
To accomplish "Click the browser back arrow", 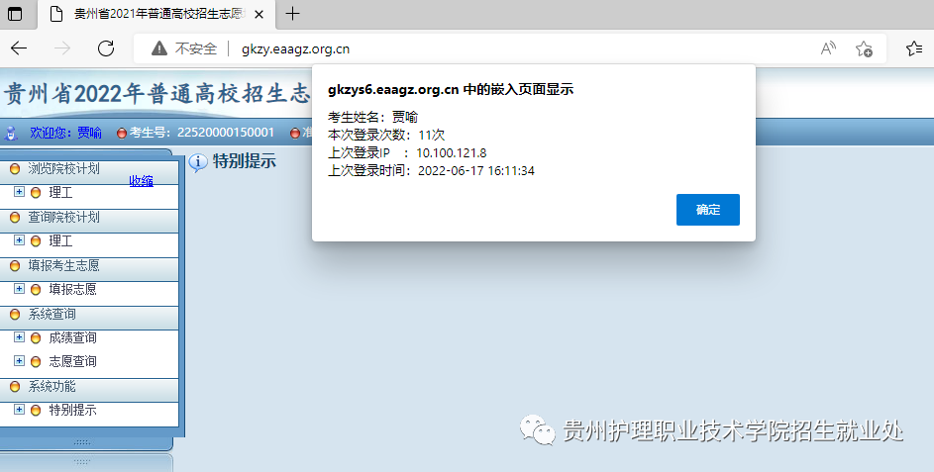I will click(19, 48).
